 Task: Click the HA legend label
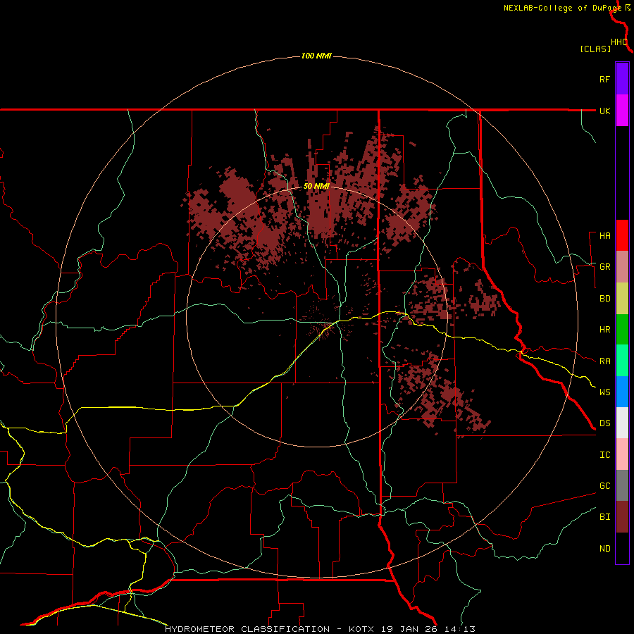click(604, 236)
